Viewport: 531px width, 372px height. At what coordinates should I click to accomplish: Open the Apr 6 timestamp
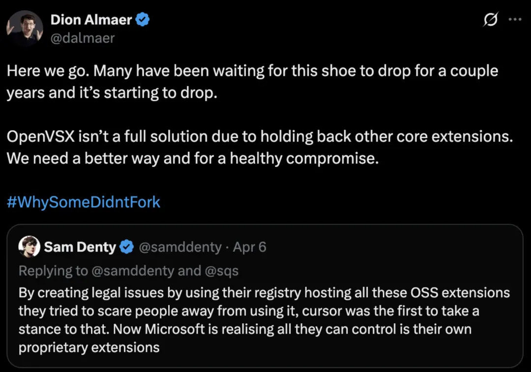point(250,247)
